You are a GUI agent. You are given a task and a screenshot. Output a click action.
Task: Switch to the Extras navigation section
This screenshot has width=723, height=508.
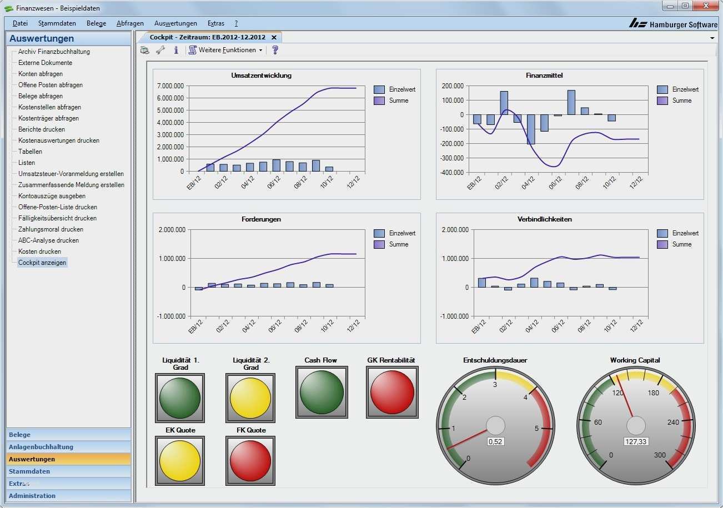69,484
